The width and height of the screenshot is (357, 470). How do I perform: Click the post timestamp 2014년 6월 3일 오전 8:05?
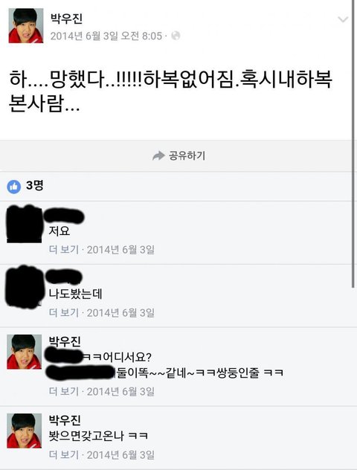click(106, 36)
